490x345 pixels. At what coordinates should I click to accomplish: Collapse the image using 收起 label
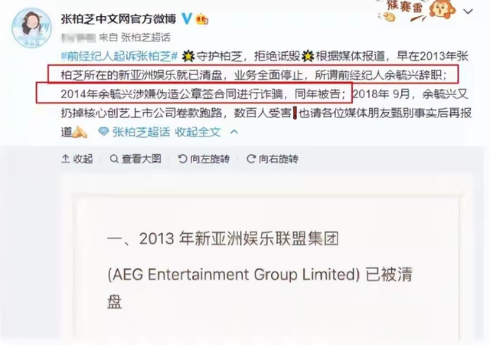tap(83, 159)
